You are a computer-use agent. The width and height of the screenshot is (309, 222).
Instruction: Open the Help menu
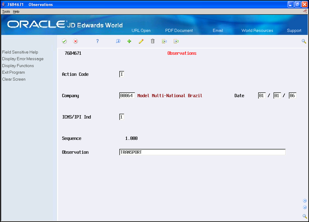16,11
